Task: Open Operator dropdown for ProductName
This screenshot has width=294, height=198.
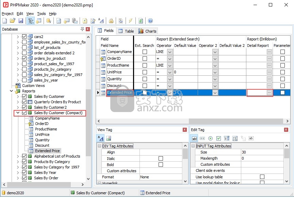Action: coord(170,66)
